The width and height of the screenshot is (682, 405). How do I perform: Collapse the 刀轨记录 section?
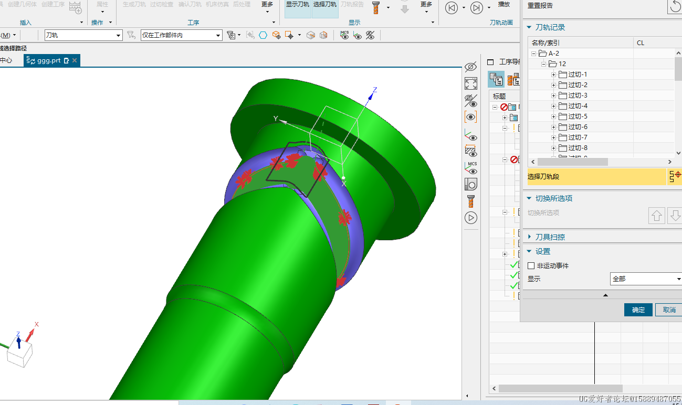pyautogui.click(x=529, y=27)
